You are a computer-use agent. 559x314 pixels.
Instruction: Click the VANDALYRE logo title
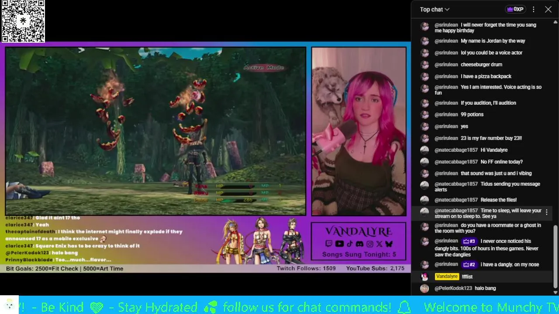(359, 231)
